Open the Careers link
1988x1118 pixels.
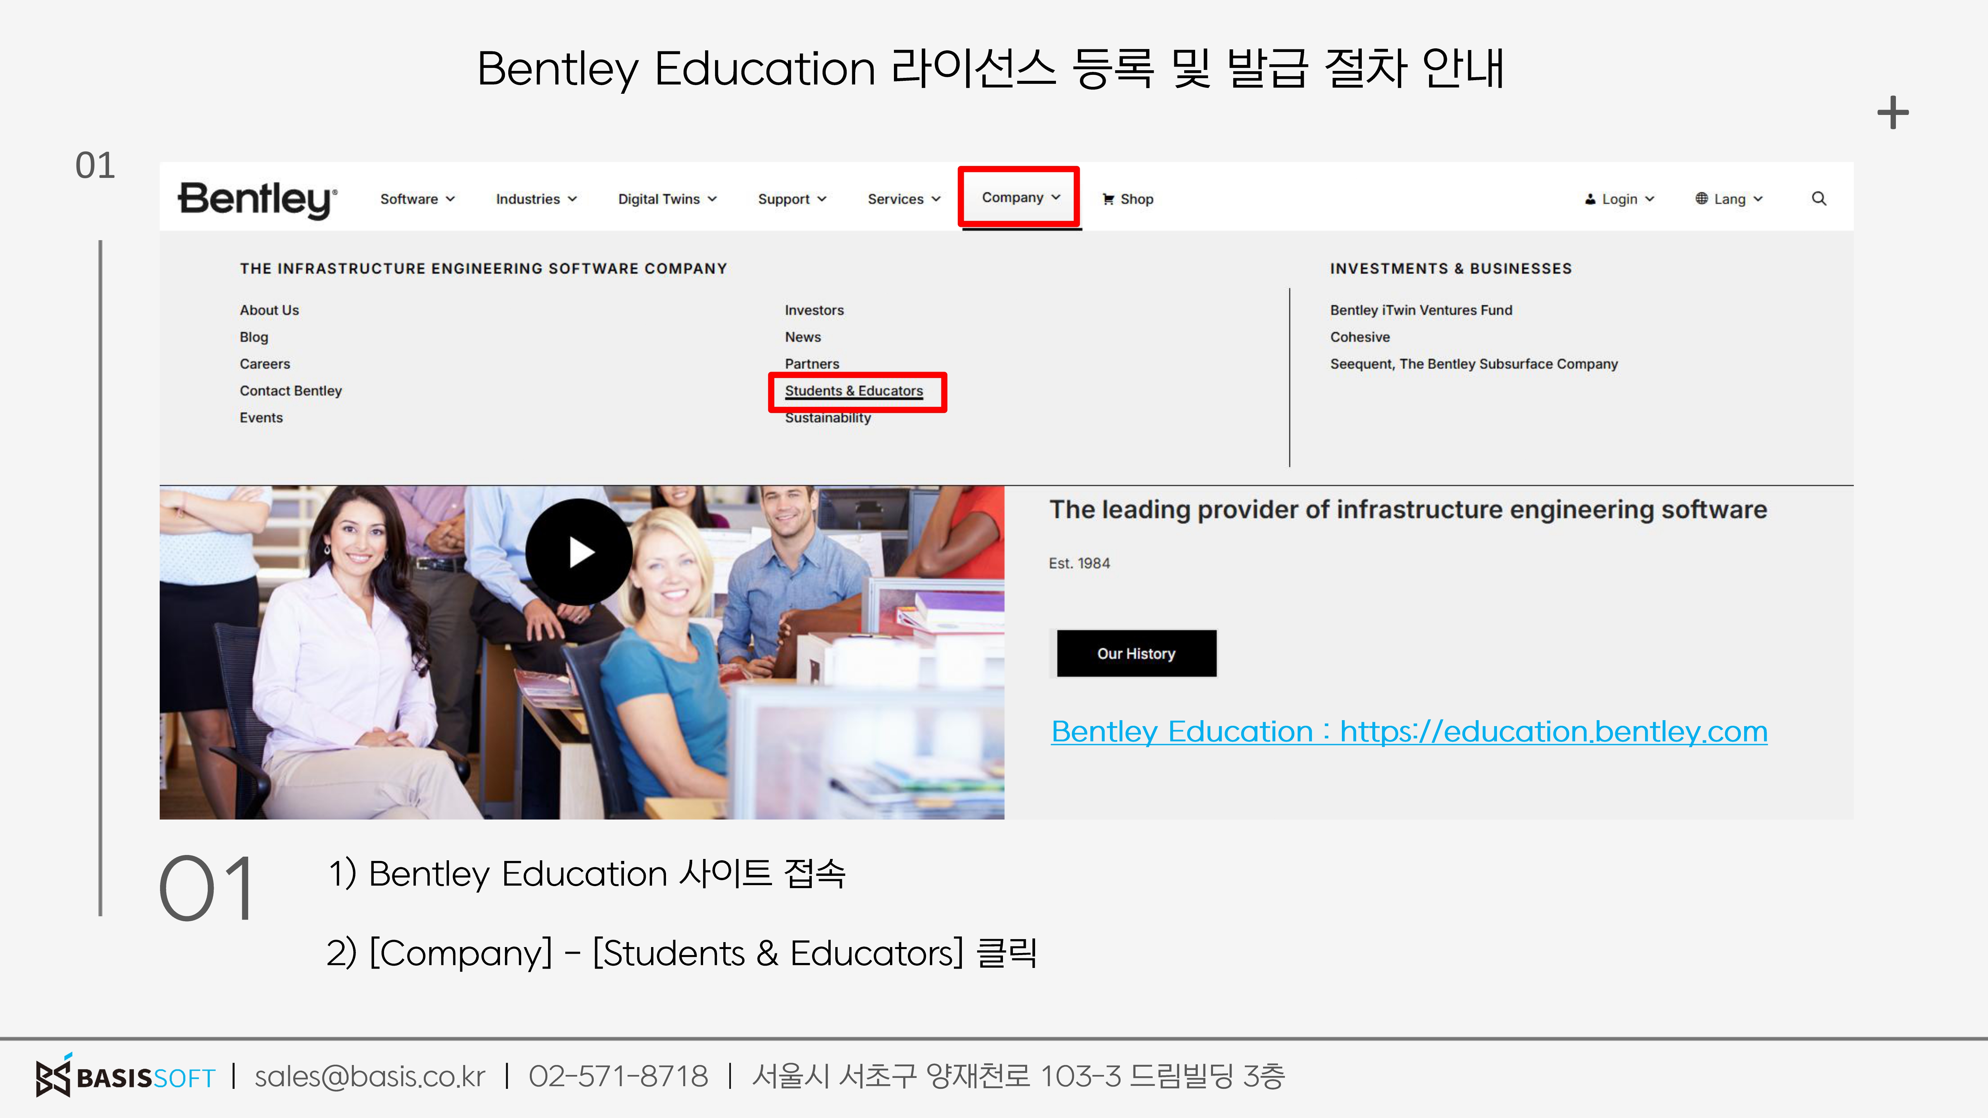click(265, 364)
